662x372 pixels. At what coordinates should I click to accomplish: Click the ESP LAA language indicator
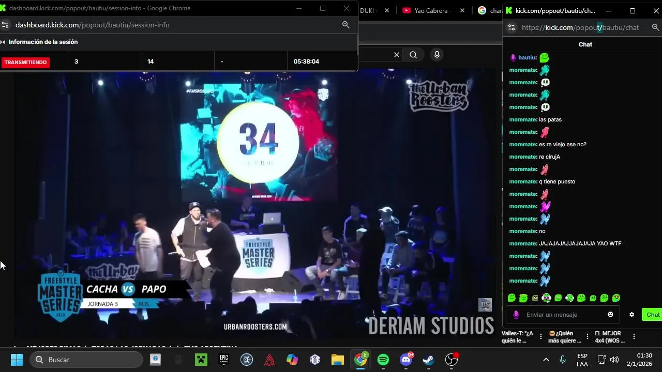point(582,360)
